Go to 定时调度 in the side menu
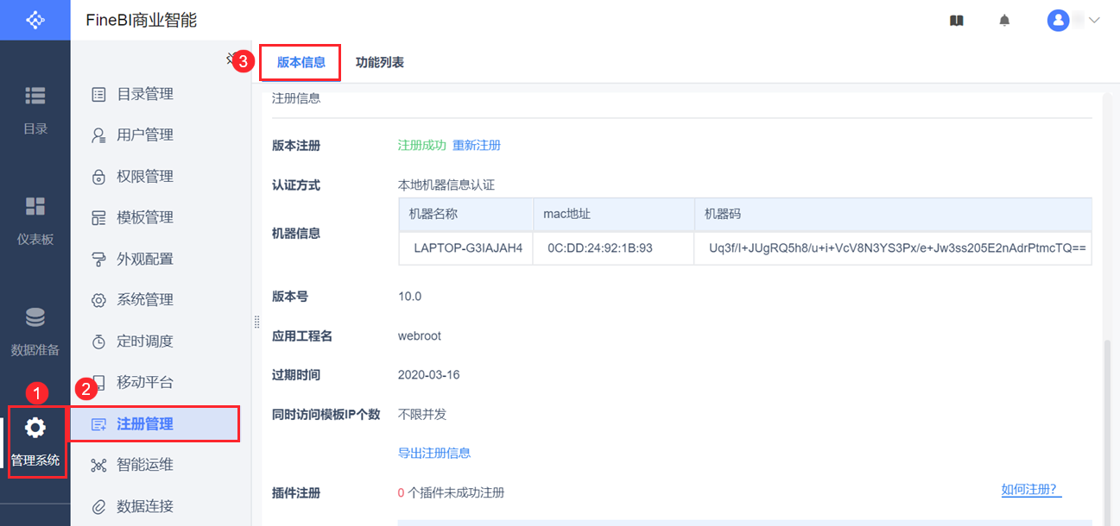This screenshot has width=1120, height=526. click(145, 341)
